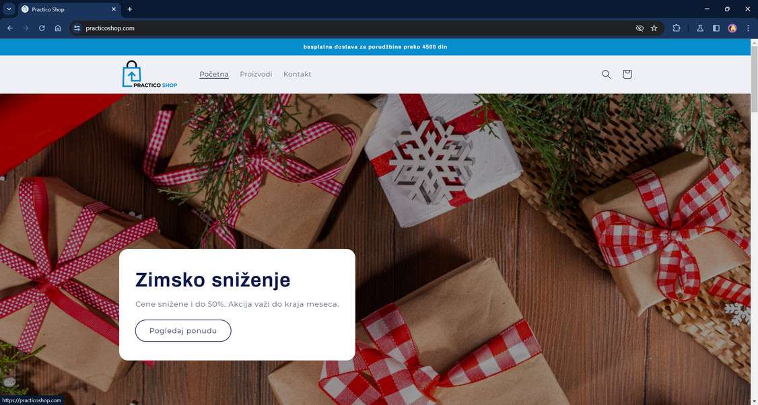Viewport: 758px width, 405px height.
Task: Open the Chrome three-dot menu
Action: coord(748,28)
